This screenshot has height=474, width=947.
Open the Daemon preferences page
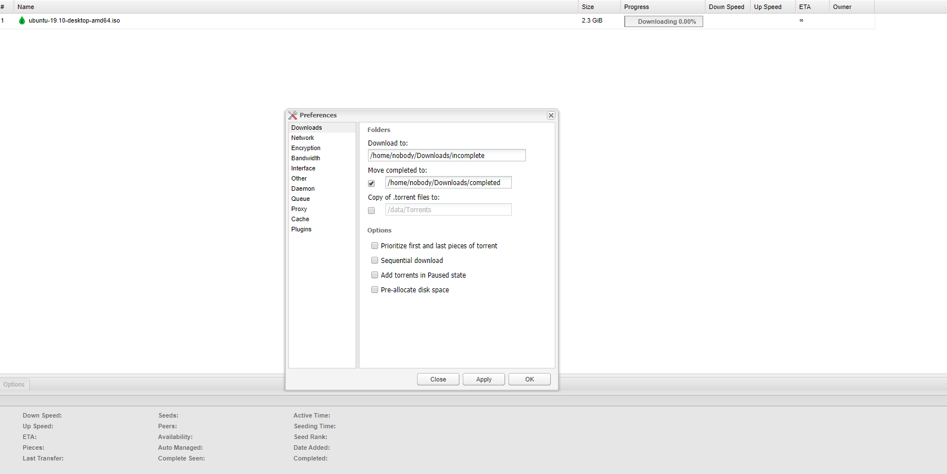coord(322,188)
